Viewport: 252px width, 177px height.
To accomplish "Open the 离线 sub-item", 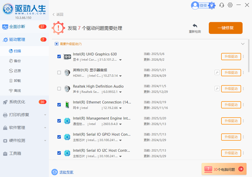I will (24, 91).
